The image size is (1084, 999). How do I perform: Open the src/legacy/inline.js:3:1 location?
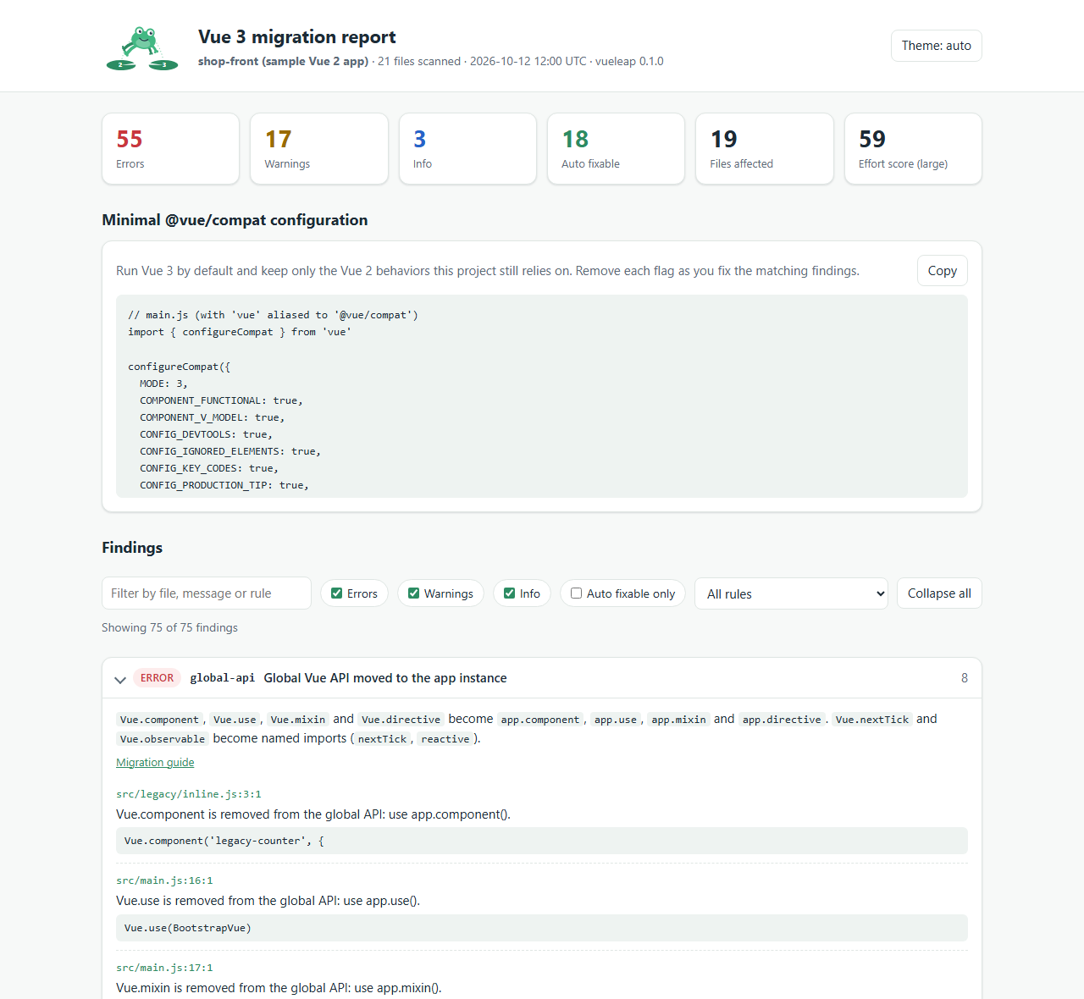[189, 794]
